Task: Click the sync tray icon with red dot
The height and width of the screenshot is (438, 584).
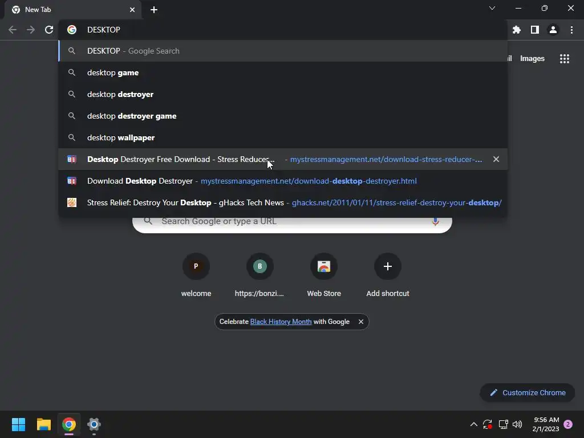Action: point(488,424)
